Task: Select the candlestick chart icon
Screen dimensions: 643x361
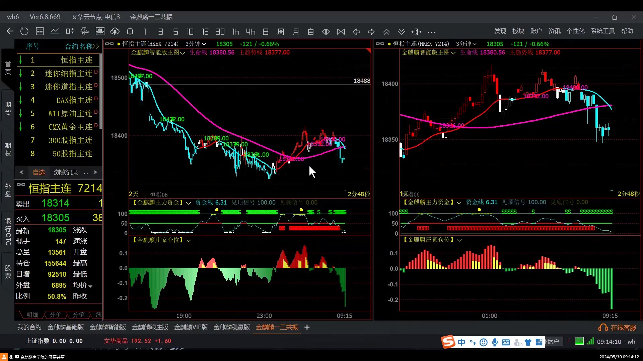Action: click(x=70, y=31)
